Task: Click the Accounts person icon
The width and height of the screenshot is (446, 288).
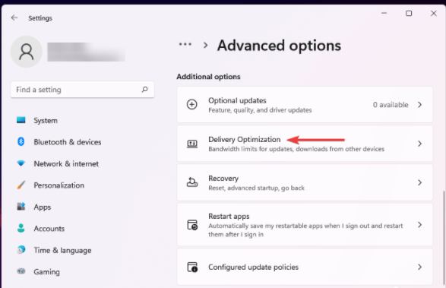Action: [x=21, y=228]
